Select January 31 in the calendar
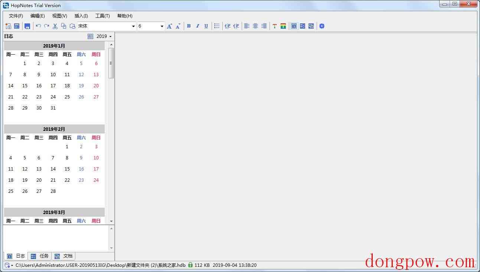 pyautogui.click(x=53, y=108)
